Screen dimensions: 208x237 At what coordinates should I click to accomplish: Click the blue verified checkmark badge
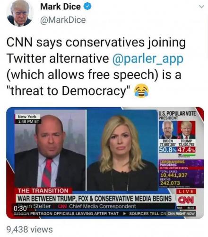[x=87, y=7]
